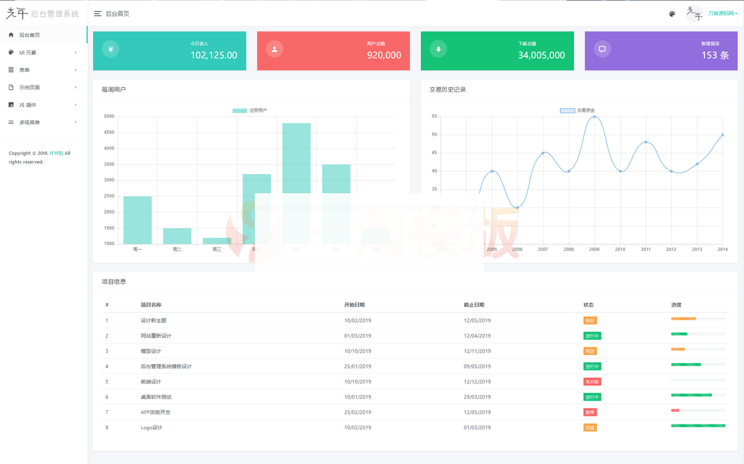Click the user avatar image in header

(x=694, y=14)
